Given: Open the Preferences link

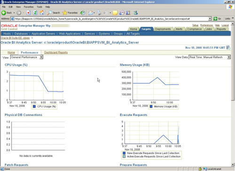Looking at the screenshot, I should (206, 25).
